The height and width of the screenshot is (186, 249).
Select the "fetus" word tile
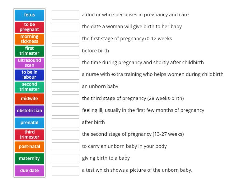click(29, 15)
